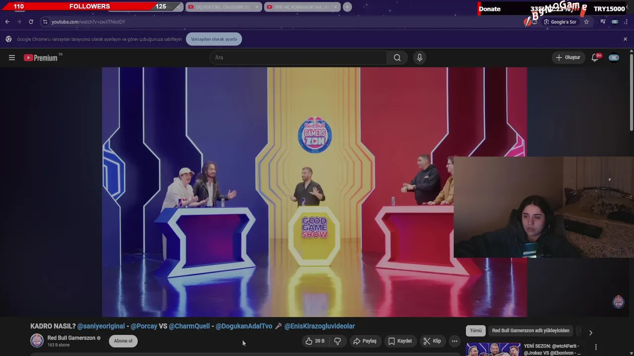Screen dimensions: 634x356
Task: Open @DogukanAdalTvo channel link
Action: coord(244,326)
